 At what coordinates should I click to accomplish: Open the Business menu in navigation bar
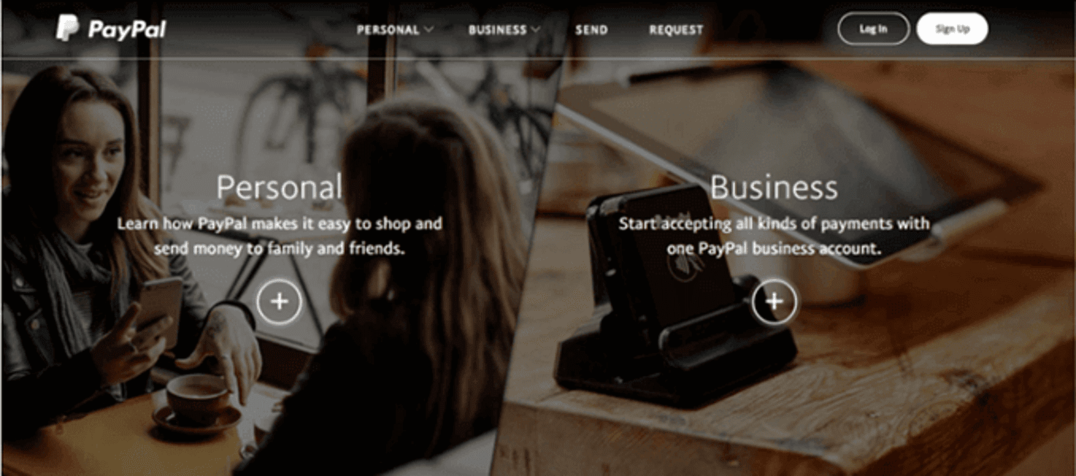497,30
